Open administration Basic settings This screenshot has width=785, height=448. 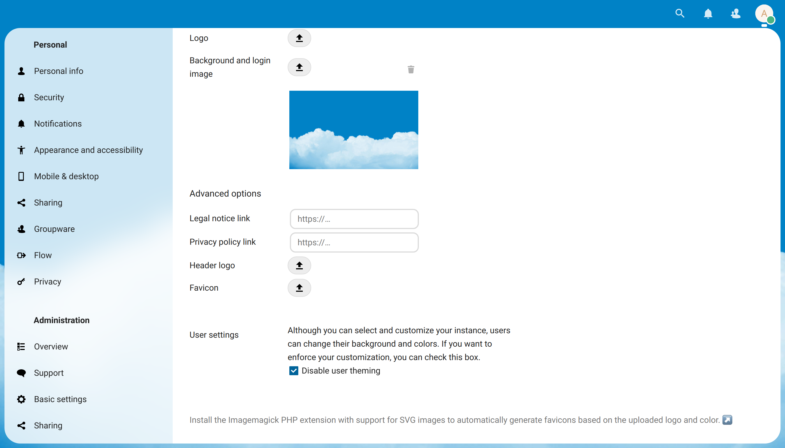(x=60, y=399)
